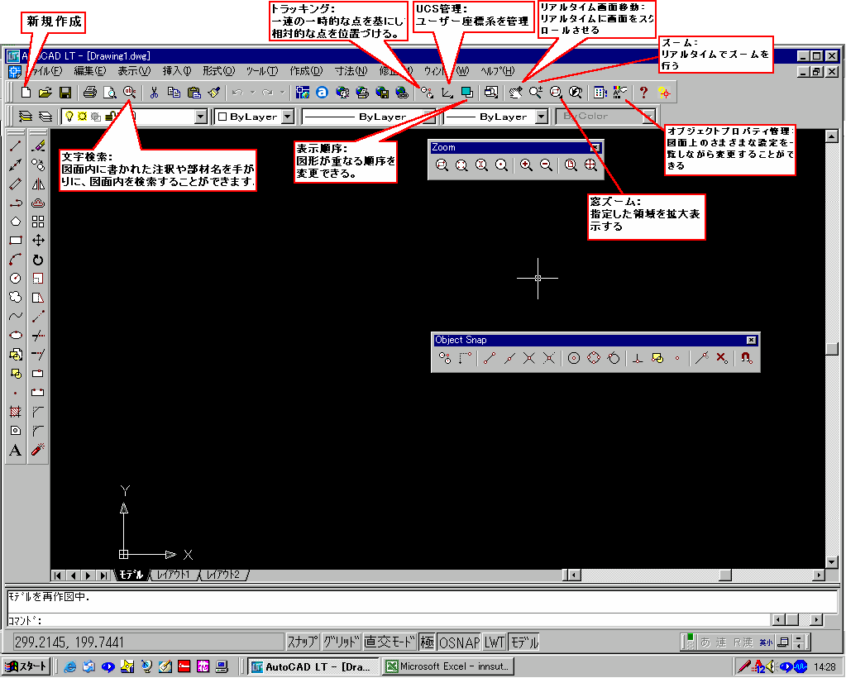Click the vertical scrollbar thumb of drawing area
Image resolution: width=846 pixels, height=678 pixels.
pyautogui.click(x=831, y=348)
